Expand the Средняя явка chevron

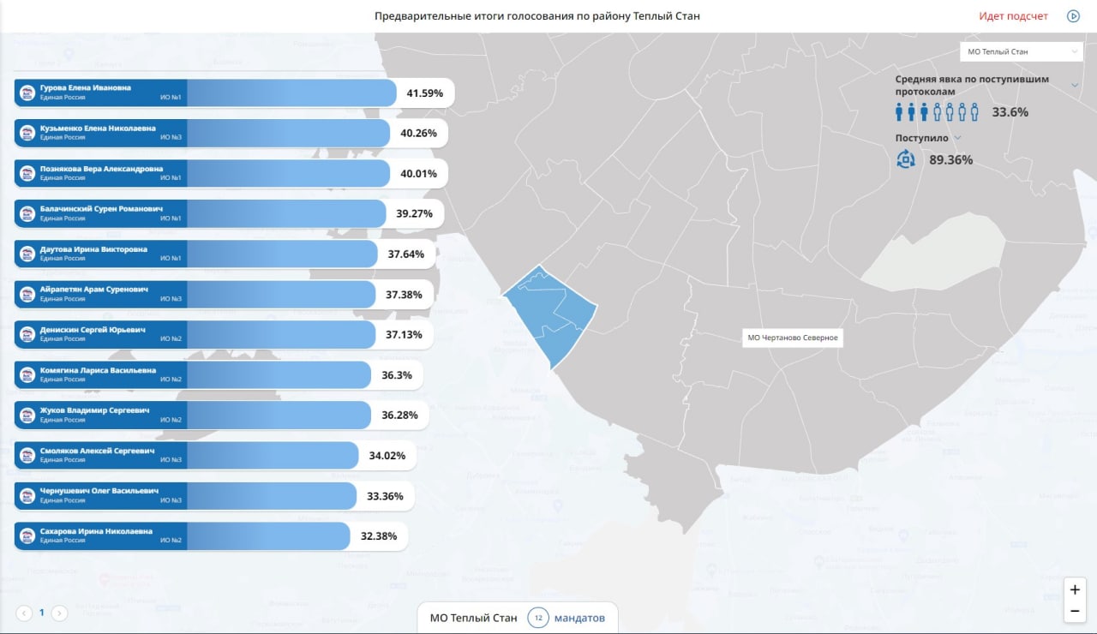coord(1076,83)
